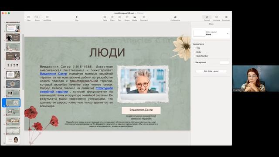The image size is (279, 157).
Task: Enable the Title checkbox under Appearance
Action: tap(194, 48)
